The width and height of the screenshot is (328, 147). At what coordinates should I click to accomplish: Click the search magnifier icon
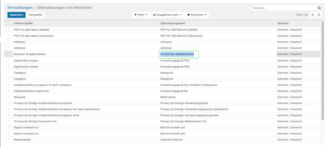[x=319, y=8]
